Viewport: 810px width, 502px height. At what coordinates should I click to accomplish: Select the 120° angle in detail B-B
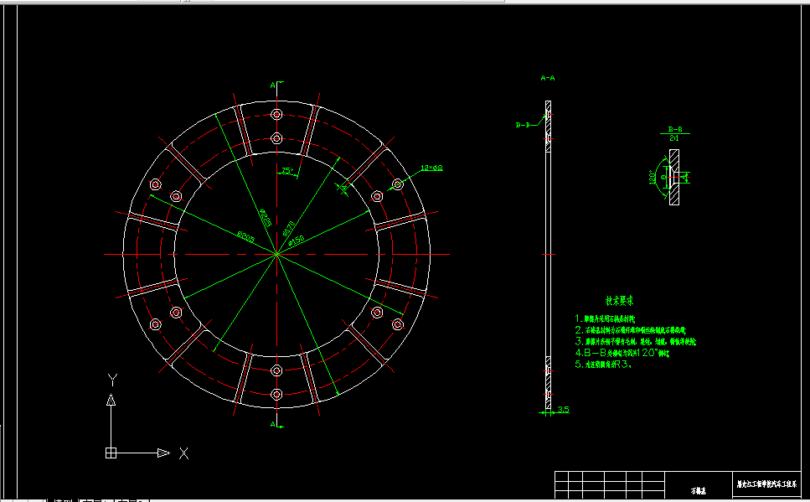click(653, 178)
